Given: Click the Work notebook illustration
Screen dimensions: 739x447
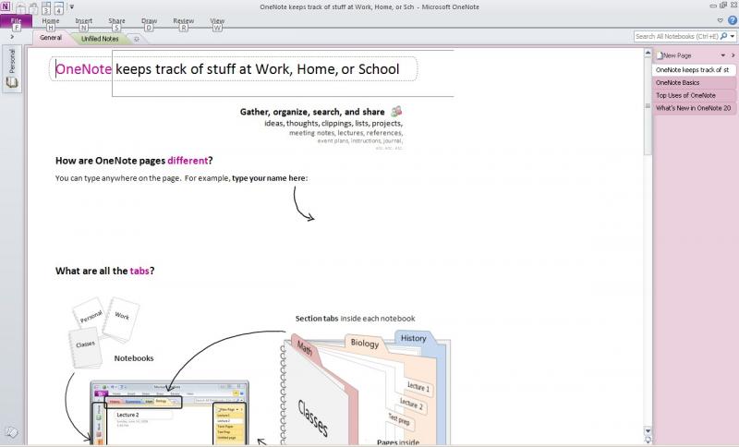Looking at the screenshot, I should [x=122, y=318].
